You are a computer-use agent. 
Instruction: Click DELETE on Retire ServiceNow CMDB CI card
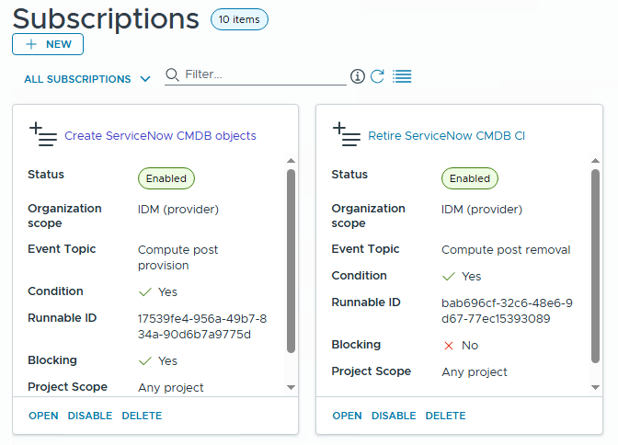445,416
